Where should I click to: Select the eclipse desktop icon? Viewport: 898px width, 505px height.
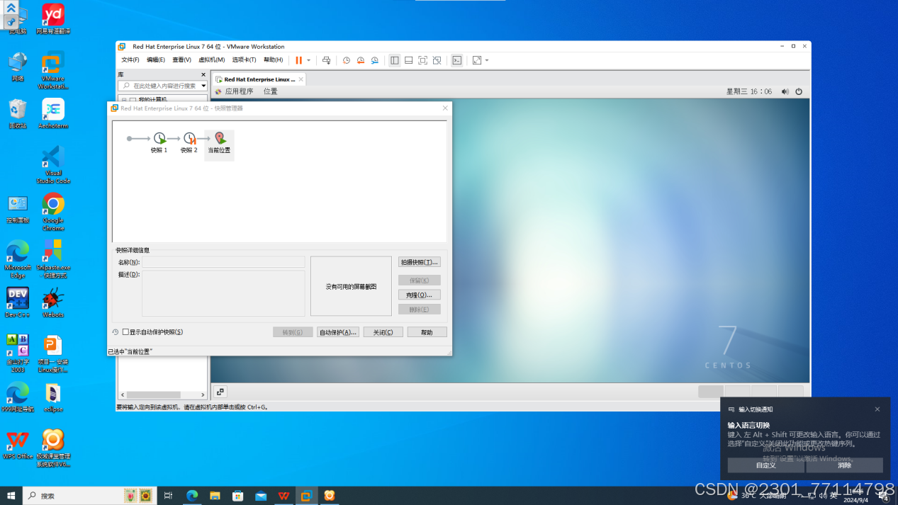pos(53,397)
